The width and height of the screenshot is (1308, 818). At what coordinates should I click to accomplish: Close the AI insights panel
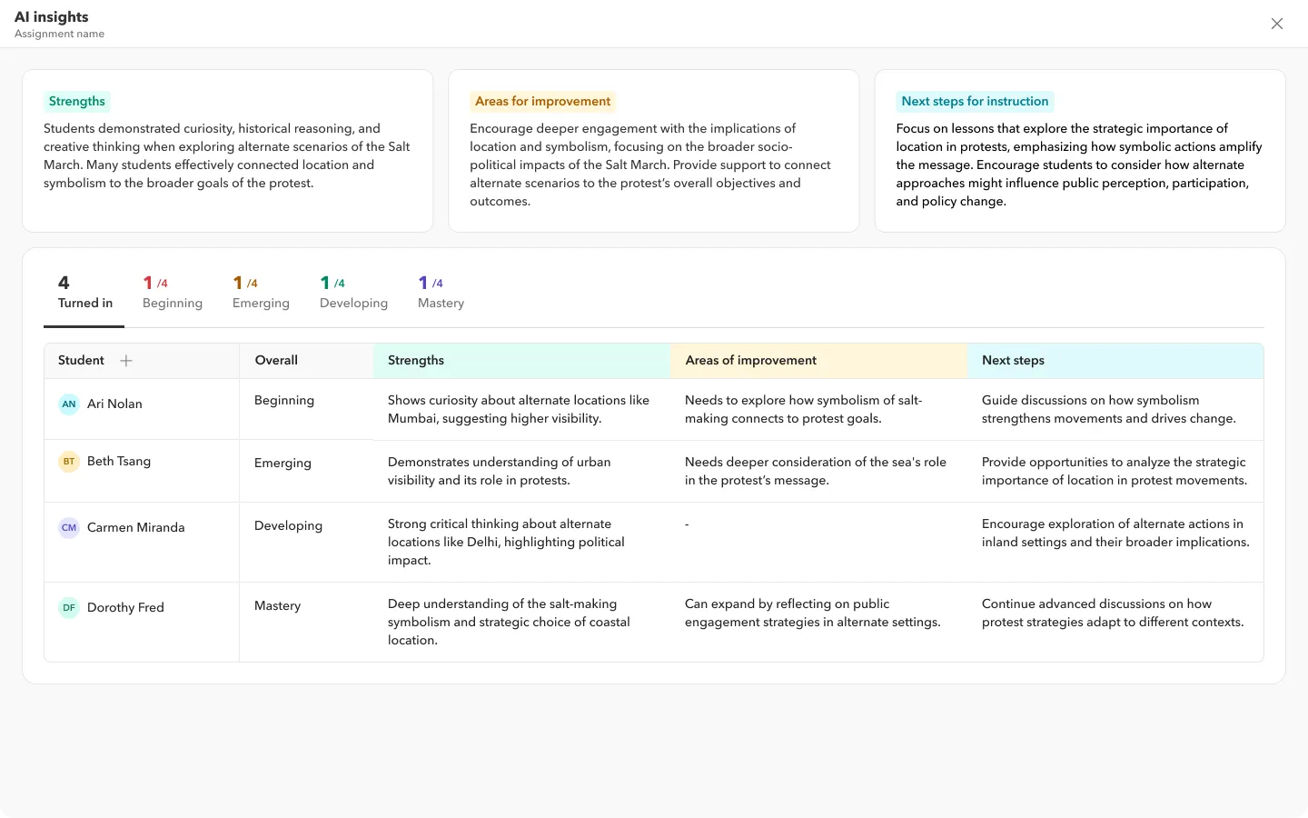pyautogui.click(x=1277, y=24)
